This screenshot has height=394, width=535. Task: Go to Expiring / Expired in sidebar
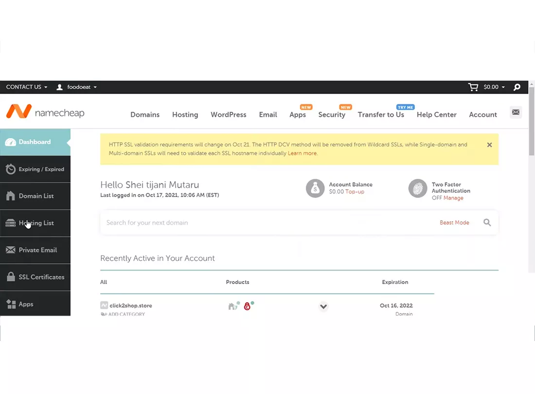coord(35,169)
